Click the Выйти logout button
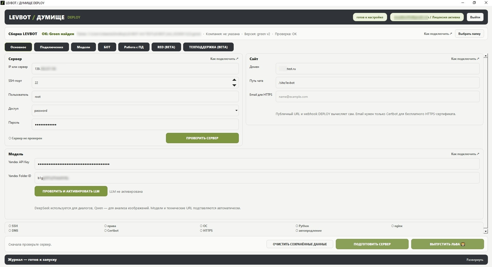492x267 pixels. [x=475, y=17]
